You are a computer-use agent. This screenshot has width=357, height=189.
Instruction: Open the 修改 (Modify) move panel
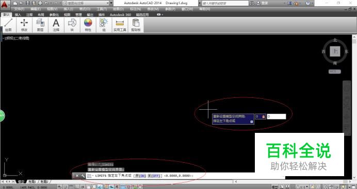point(24,25)
